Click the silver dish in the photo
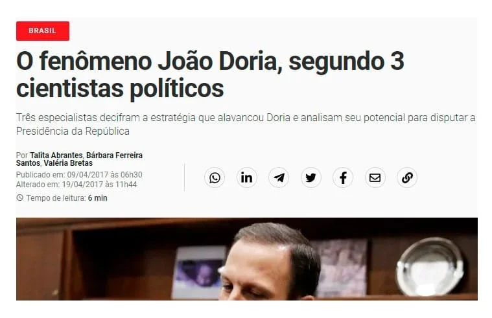 pos(430,266)
